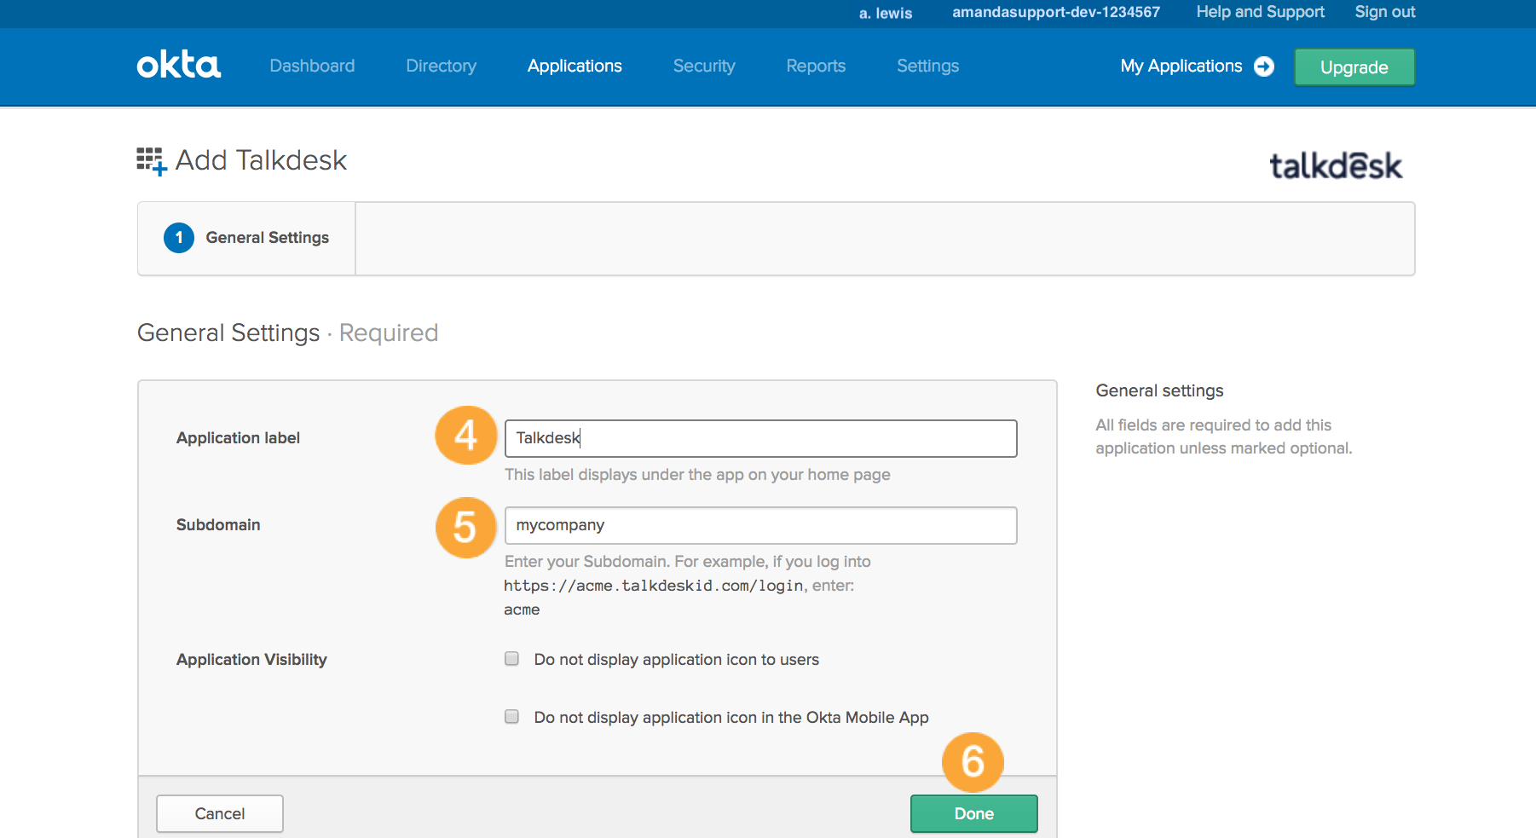Viewport: 1536px width, 838px height.
Task: Click the My Applications arrow icon
Action: tap(1264, 66)
